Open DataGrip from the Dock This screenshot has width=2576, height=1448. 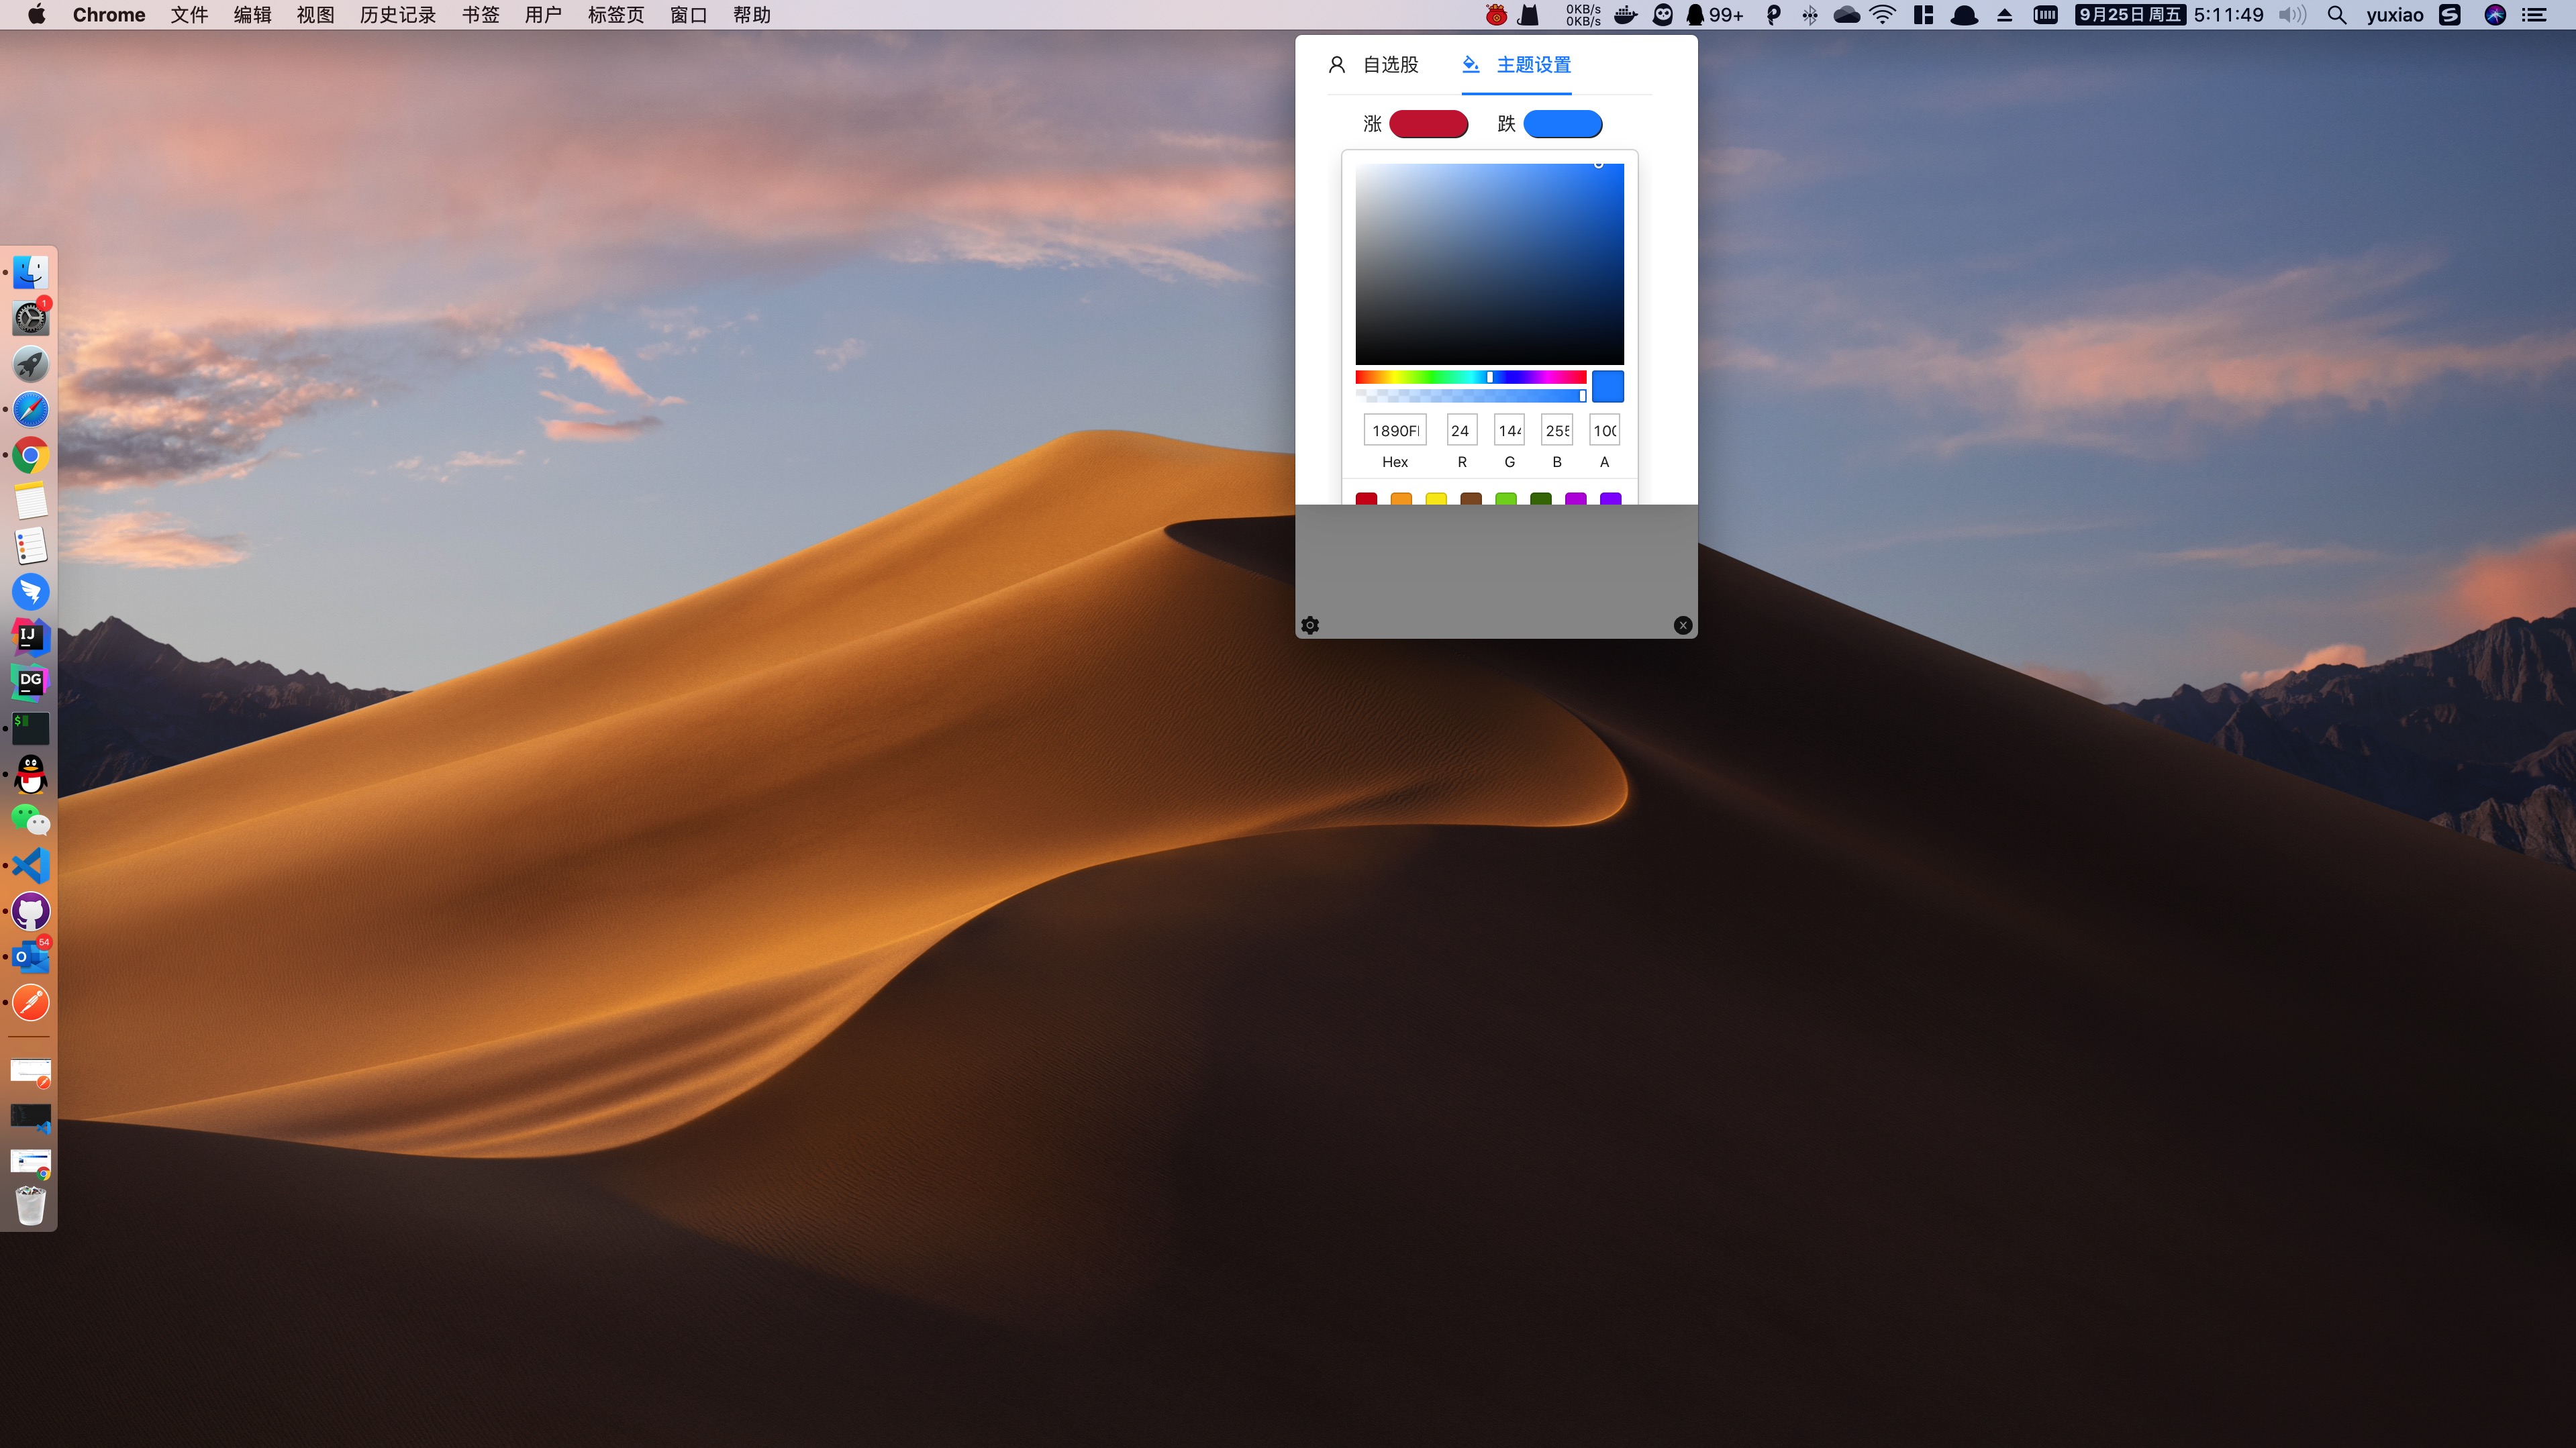pos(31,683)
